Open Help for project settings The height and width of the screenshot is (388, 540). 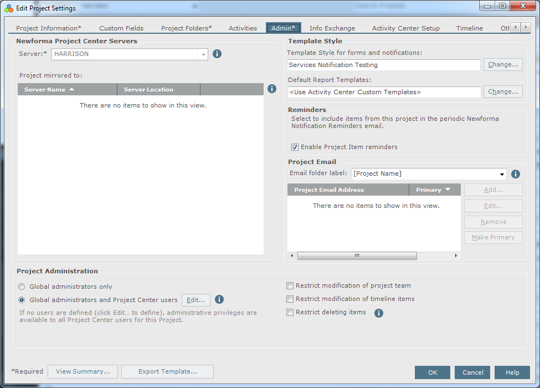point(512,372)
